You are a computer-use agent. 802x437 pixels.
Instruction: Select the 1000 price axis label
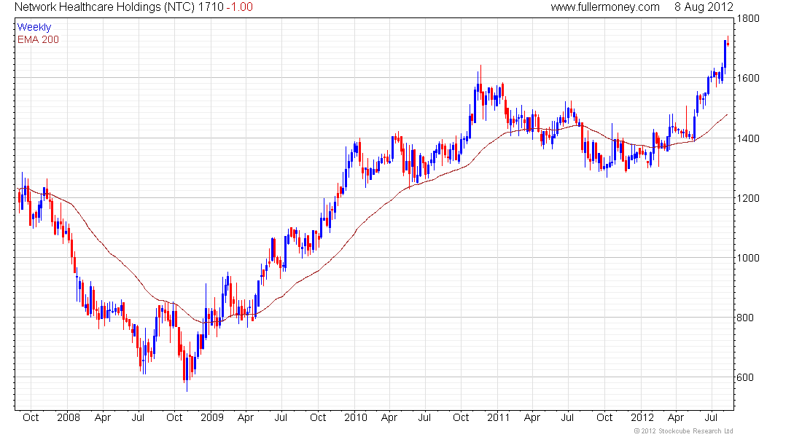pos(748,258)
